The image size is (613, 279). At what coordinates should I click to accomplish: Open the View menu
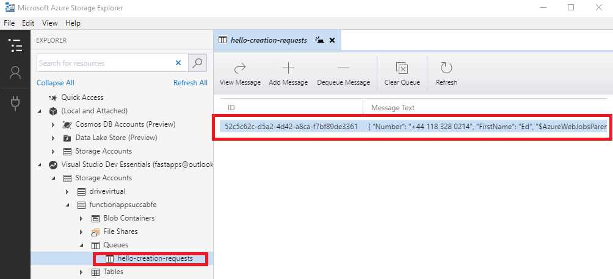click(50, 23)
